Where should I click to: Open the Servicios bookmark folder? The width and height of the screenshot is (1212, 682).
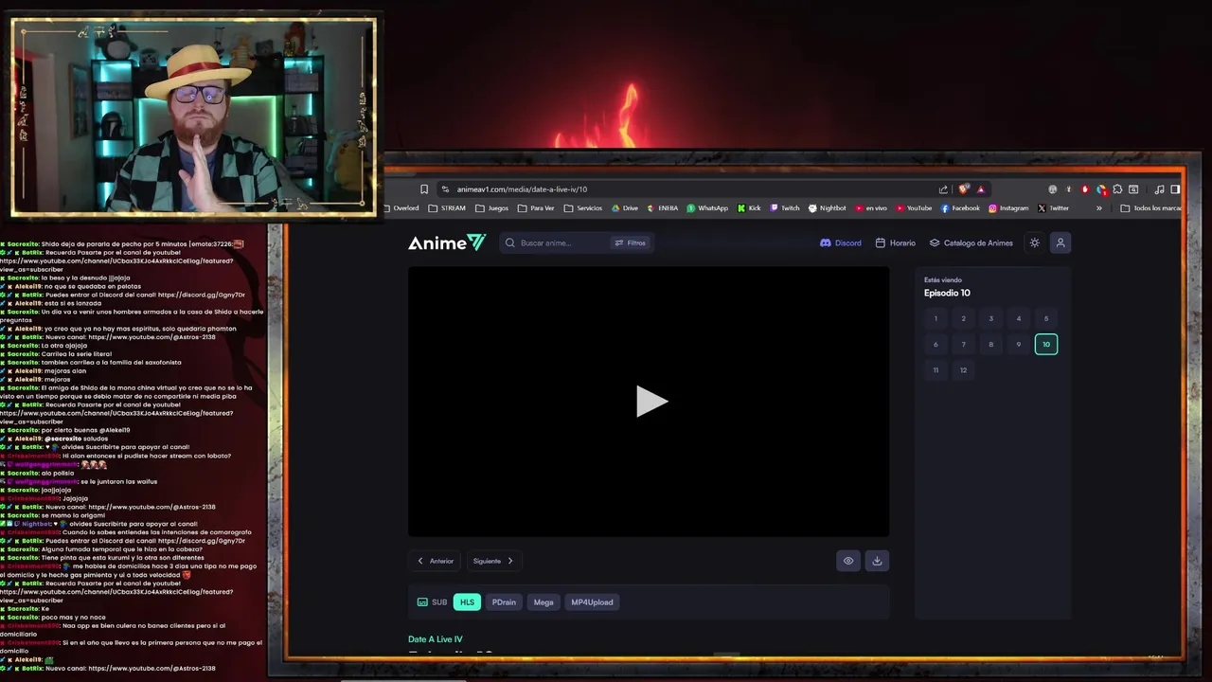coord(582,208)
